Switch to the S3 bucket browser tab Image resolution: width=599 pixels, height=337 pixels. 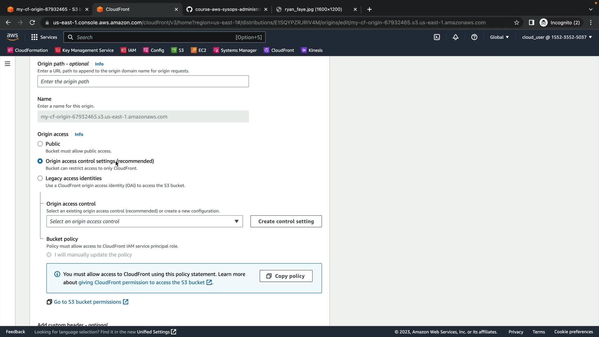[x=47, y=9]
